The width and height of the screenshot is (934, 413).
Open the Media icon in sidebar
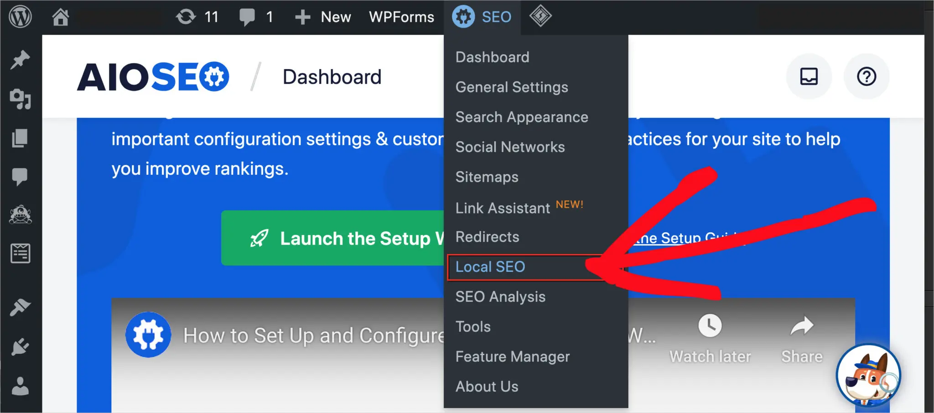click(x=20, y=98)
